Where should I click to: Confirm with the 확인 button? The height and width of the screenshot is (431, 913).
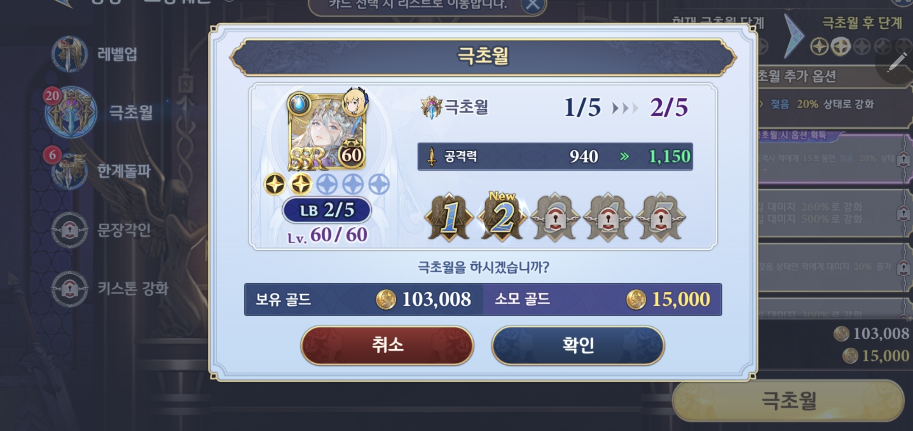point(578,345)
